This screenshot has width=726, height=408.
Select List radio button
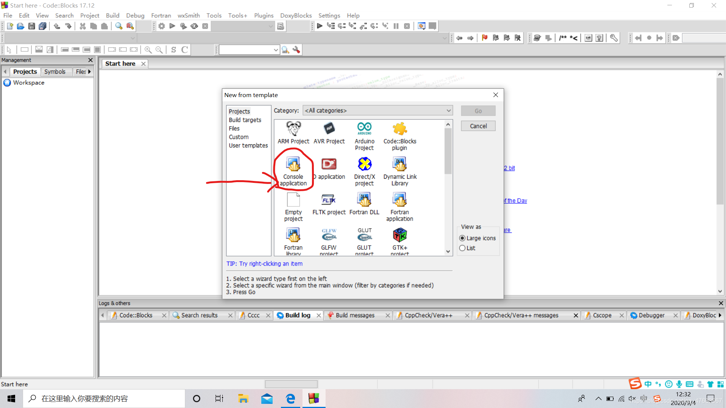462,247
